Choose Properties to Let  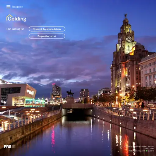point(47,36)
